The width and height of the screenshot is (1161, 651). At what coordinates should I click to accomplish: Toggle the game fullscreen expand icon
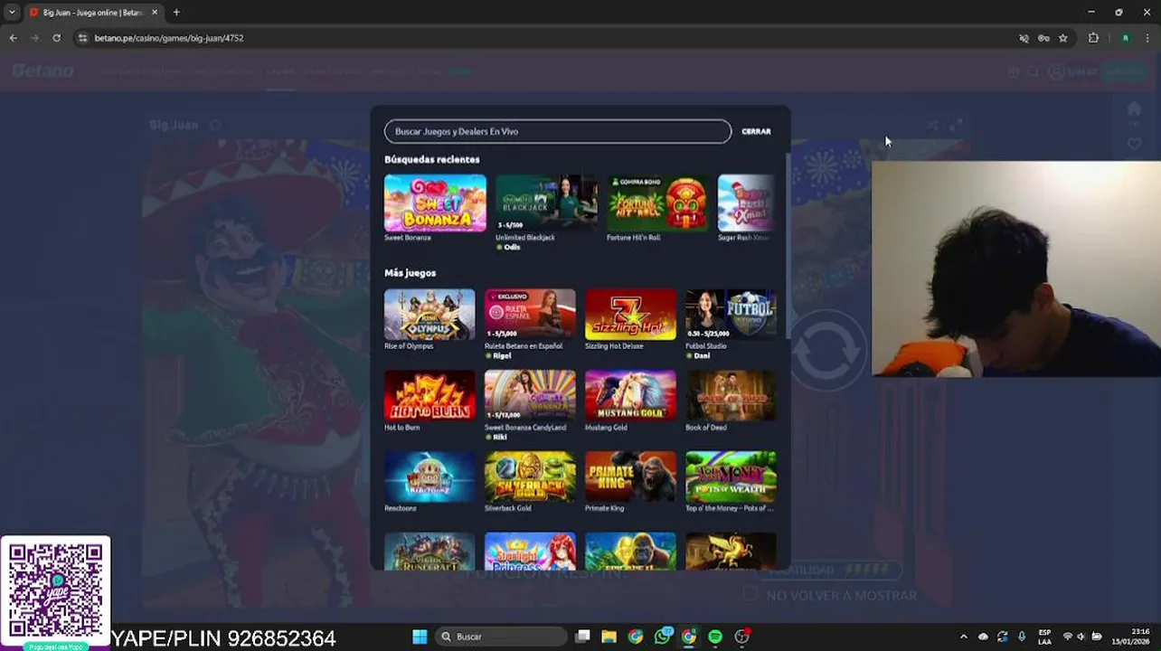[956, 125]
